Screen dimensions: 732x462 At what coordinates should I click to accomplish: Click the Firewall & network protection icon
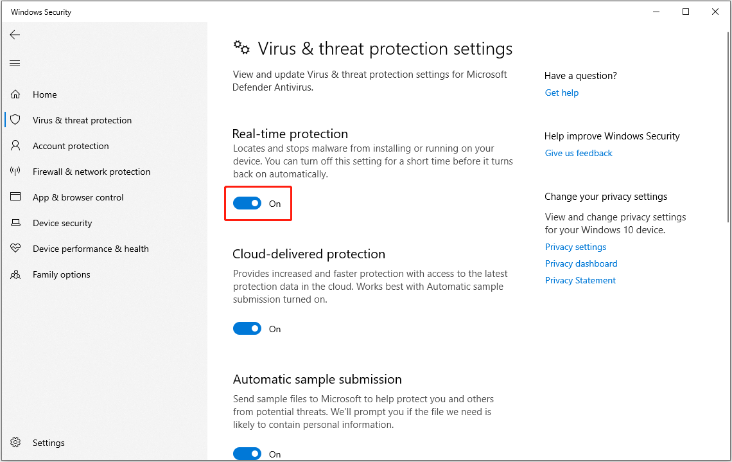[15, 171]
